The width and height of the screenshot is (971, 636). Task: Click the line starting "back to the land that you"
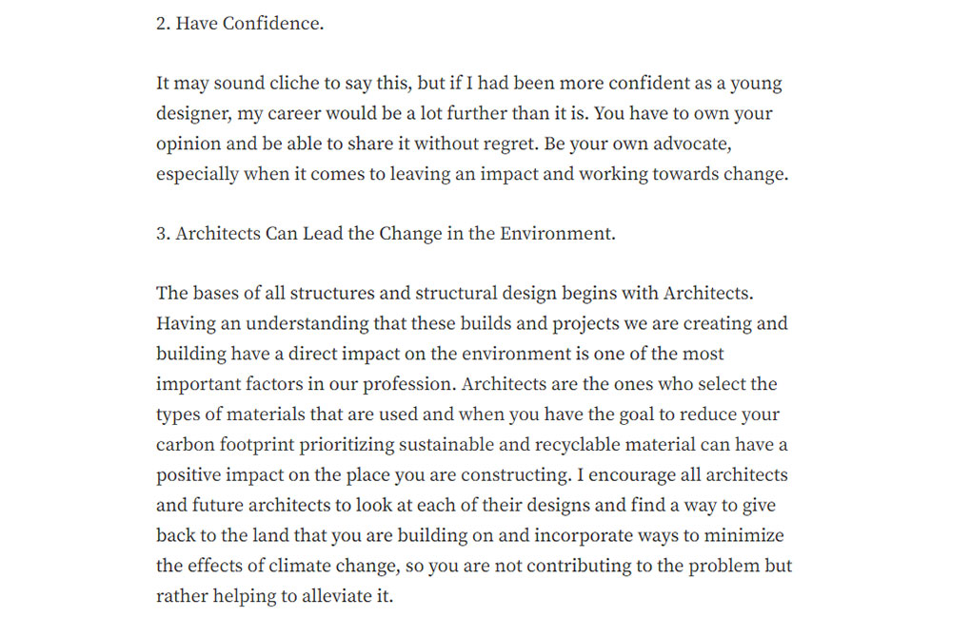pos(469,536)
